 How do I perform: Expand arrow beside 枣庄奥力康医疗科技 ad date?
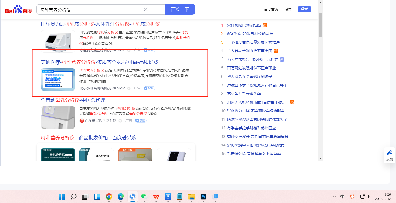129,50
